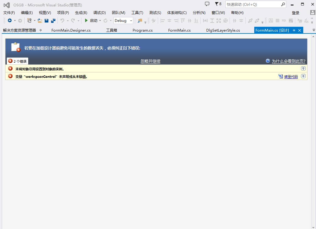This screenshot has height=229, width=316.
Task: Click the Align Bottoms layout icon
Action: (x=196, y=21)
